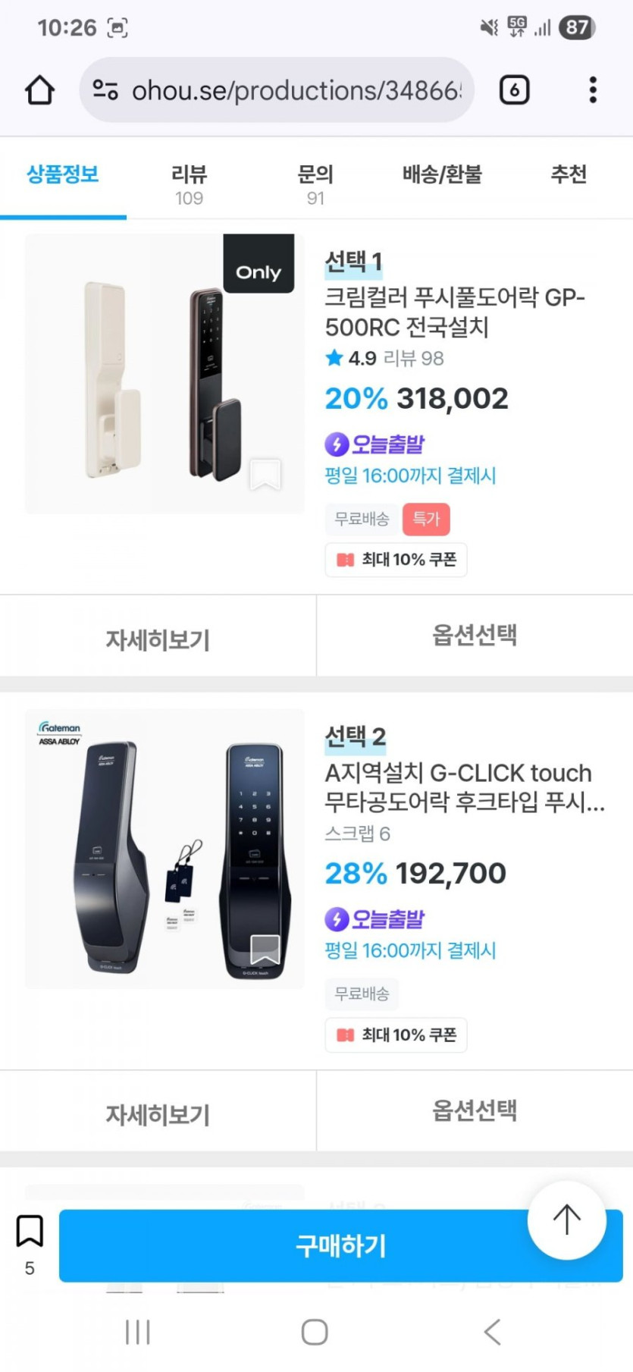The width and height of the screenshot is (633, 1372).
Task: Toggle bookmark on the GP-500RC product image
Action: pyautogui.click(x=265, y=475)
